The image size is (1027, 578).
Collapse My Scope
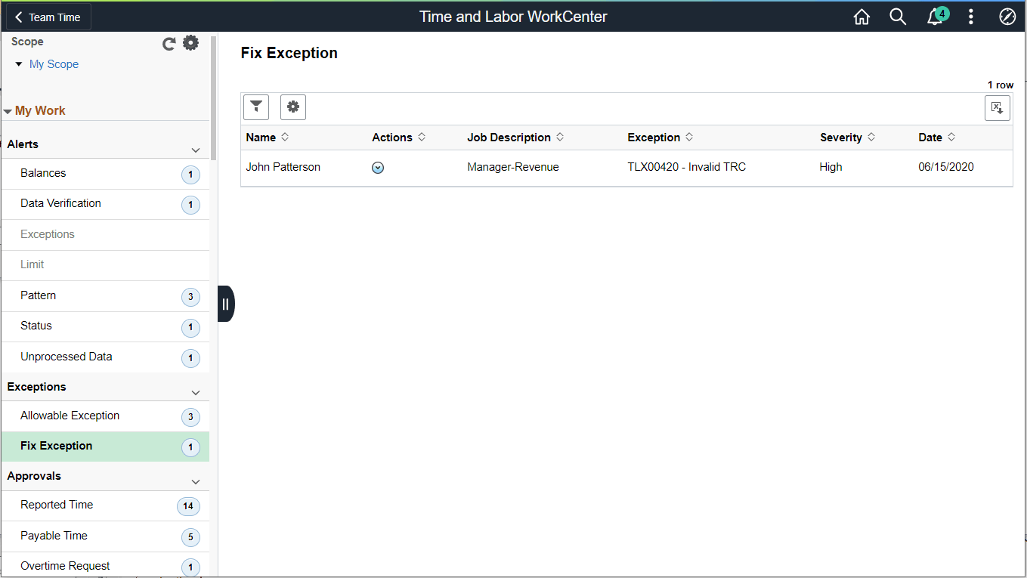point(19,64)
